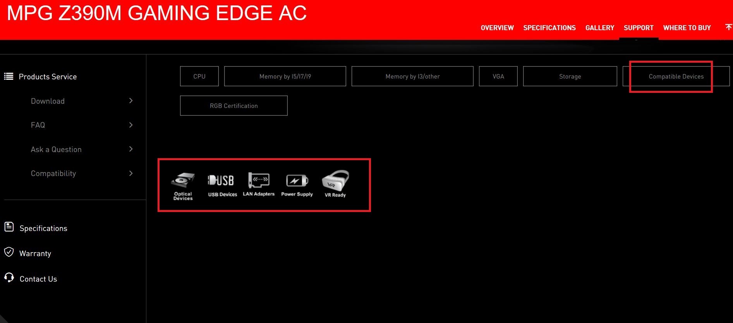This screenshot has height=323, width=733.
Task: Go to the Where to Buy tab
Action: [687, 28]
